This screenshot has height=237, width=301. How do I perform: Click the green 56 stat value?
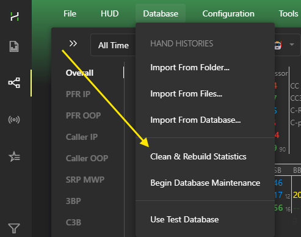(x=278, y=208)
